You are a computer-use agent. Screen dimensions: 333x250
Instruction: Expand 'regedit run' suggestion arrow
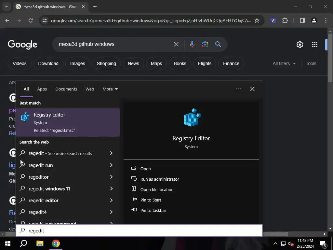coord(111,165)
